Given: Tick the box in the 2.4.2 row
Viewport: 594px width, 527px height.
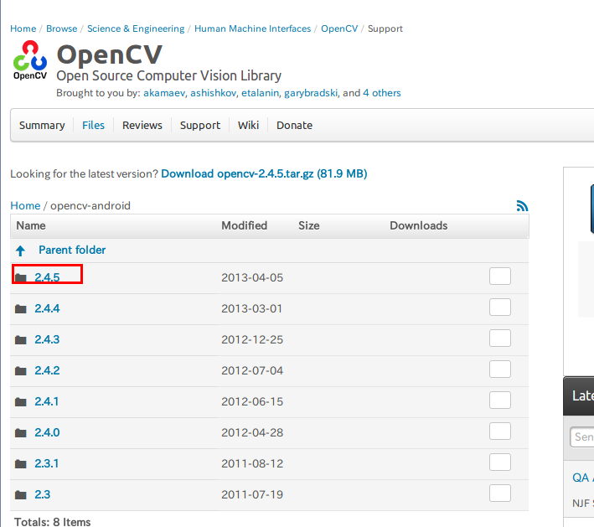Looking at the screenshot, I should coord(499,369).
